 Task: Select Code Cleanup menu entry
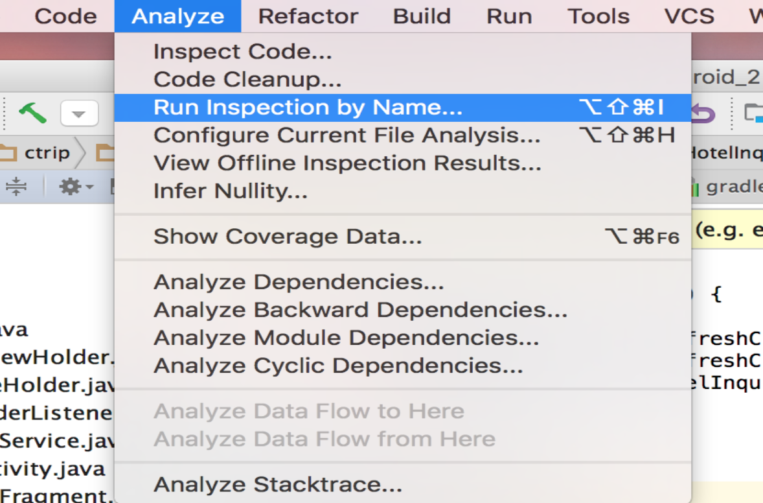247,80
